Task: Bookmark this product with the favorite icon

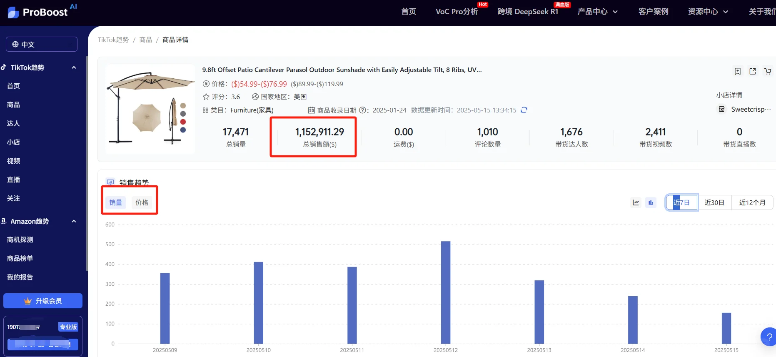Action: click(738, 71)
